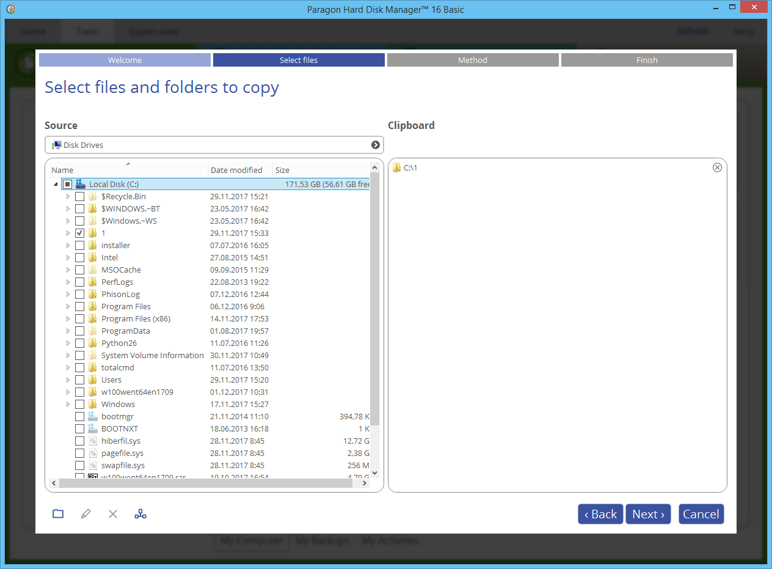Click the network connection icon
The image size is (772, 569).
[x=140, y=514]
